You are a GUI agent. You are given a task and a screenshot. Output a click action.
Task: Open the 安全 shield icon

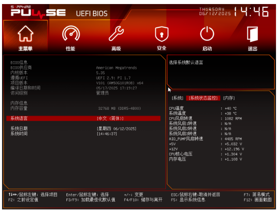(162, 34)
